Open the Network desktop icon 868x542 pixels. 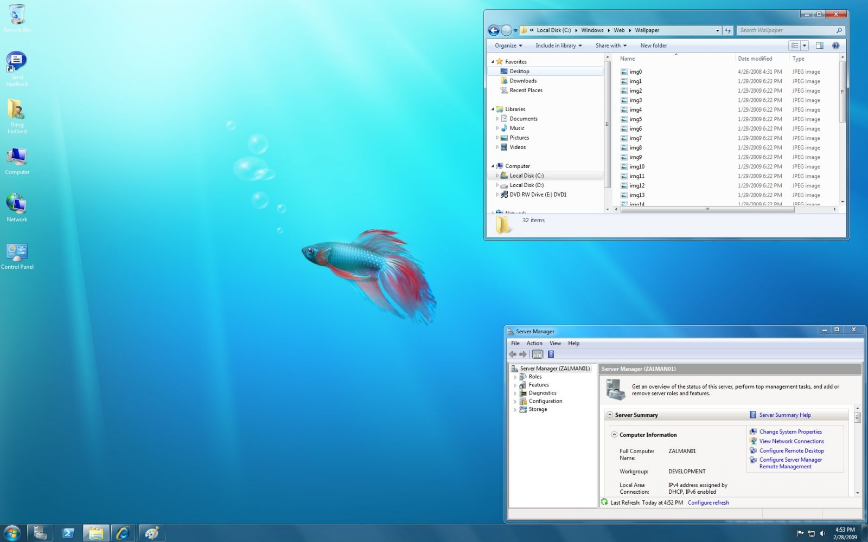point(17,208)
